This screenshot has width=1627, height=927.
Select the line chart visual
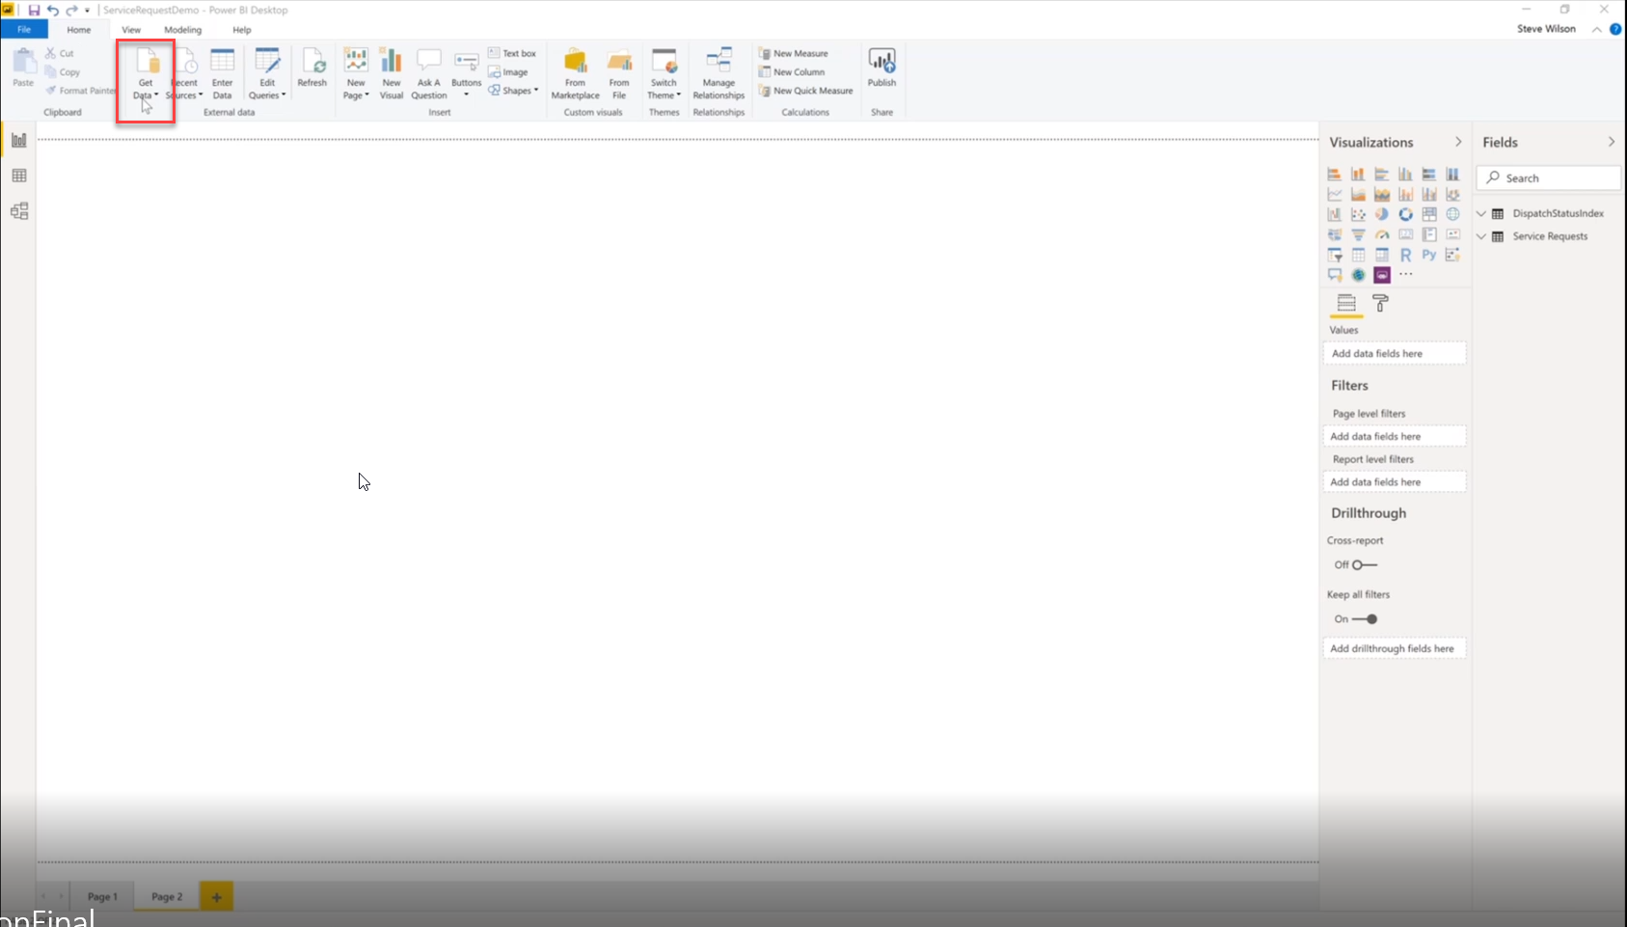[1335, 195]
